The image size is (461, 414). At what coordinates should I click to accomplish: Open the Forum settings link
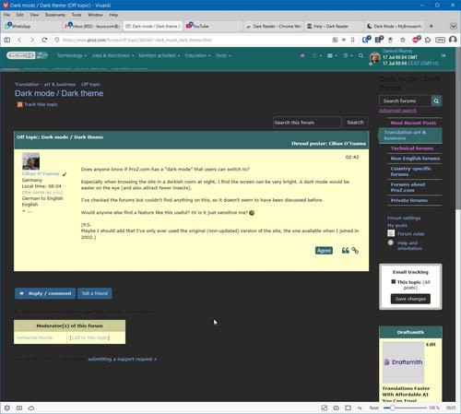pos(404,218)
